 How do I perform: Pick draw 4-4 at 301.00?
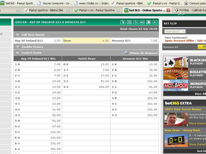click(x=86, y=87)
